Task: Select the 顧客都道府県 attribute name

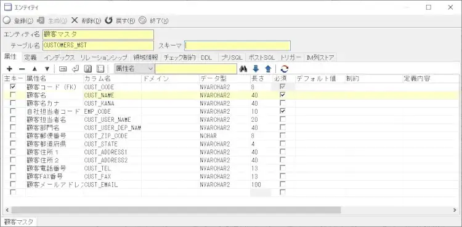Action: coord(46,144)
